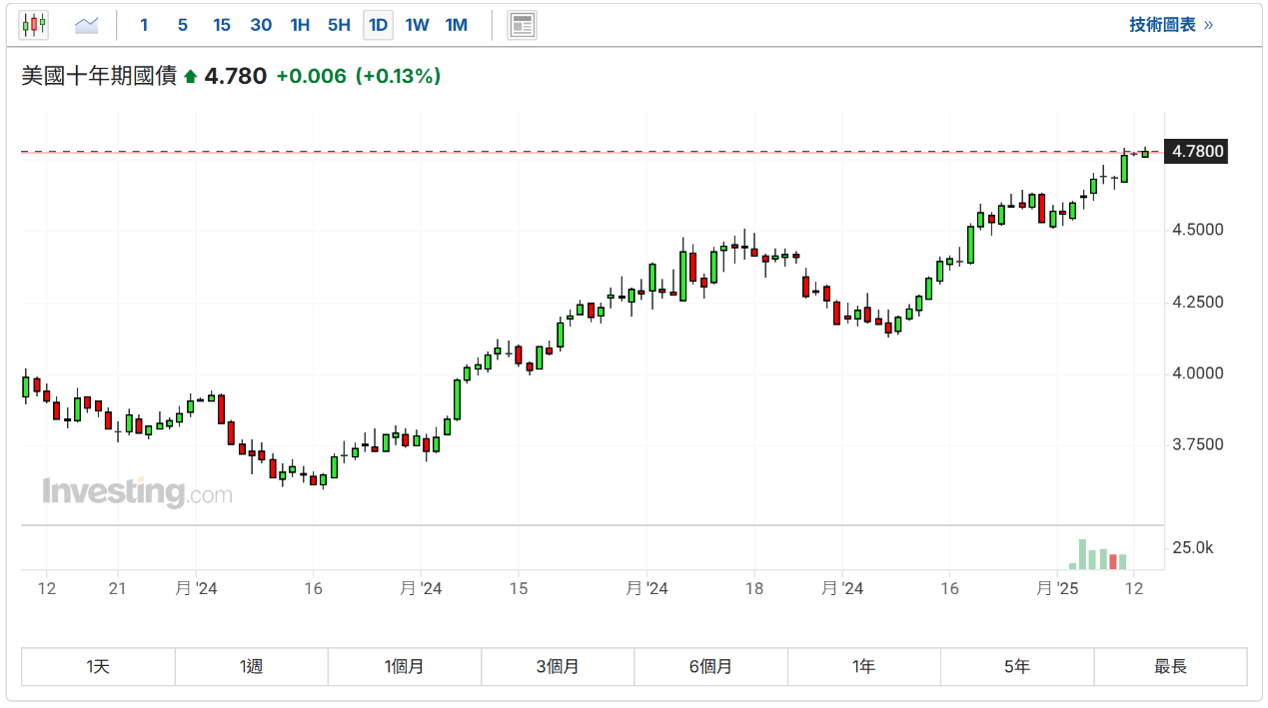1268x708 pixels.
Task: Select the 1M monthly interval
Action: (456, 25)
